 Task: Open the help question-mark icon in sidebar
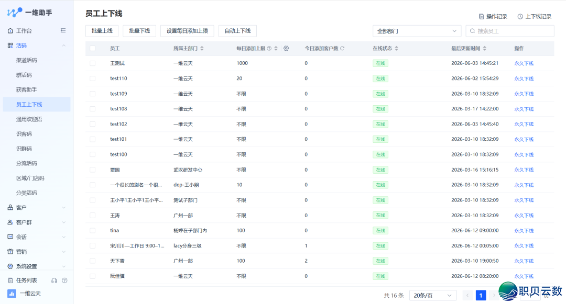click(x=64, y=280)
